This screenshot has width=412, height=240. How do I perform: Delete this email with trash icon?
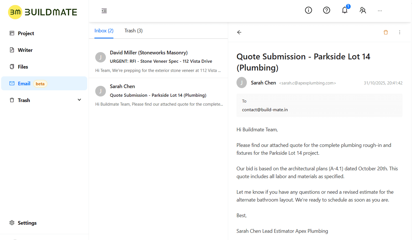[x=386, y=32]
